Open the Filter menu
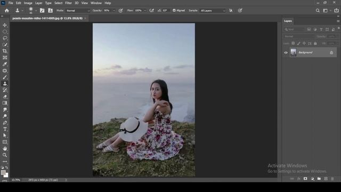 [x=68, y=3]
